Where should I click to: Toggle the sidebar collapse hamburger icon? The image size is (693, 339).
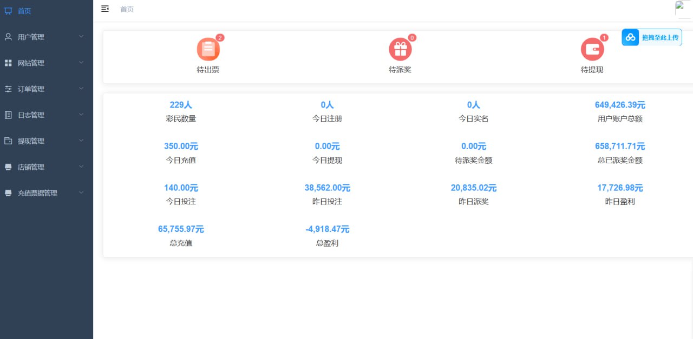click(x=105, y=9)
